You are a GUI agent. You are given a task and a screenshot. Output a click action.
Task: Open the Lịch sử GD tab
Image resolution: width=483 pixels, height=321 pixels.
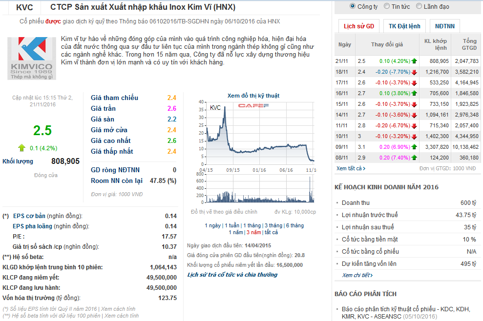(359, 26)
